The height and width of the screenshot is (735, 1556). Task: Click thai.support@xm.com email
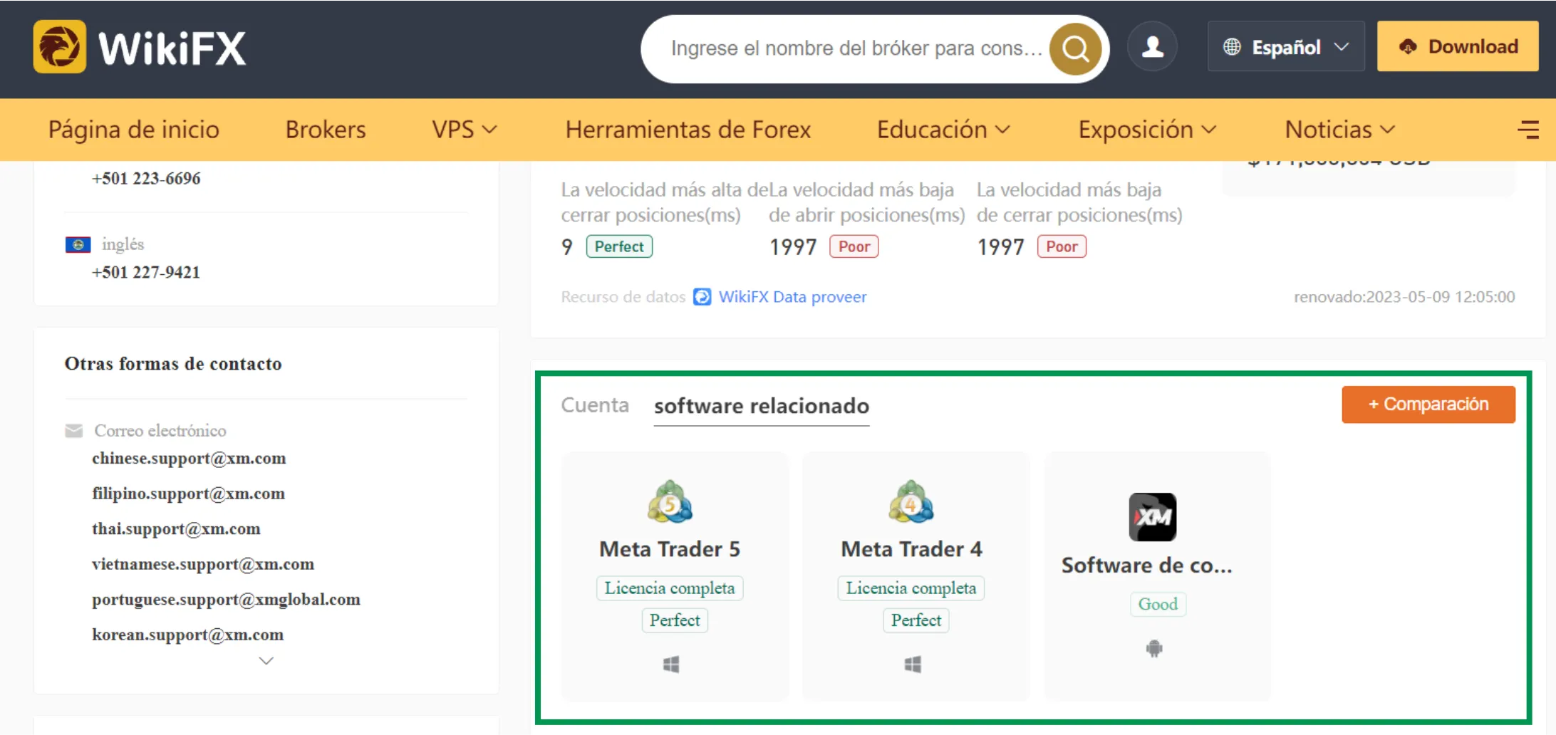(x=176, y=528)
